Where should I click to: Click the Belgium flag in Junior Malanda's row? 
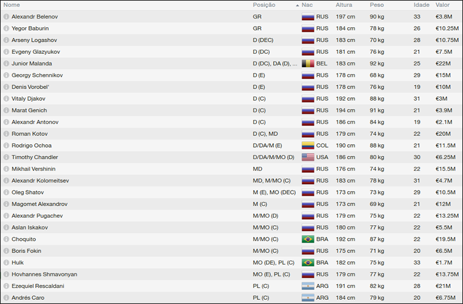pyautogui.click(x=308, y=64)
